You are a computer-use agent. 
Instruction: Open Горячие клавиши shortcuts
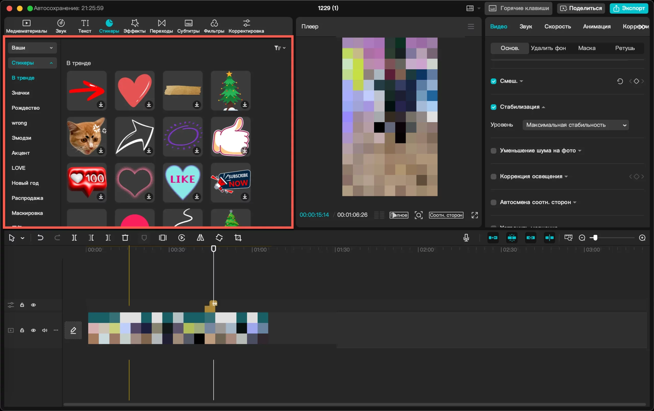518,8
